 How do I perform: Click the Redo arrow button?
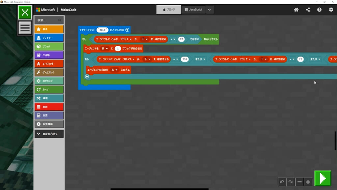[x=290, y=182]
